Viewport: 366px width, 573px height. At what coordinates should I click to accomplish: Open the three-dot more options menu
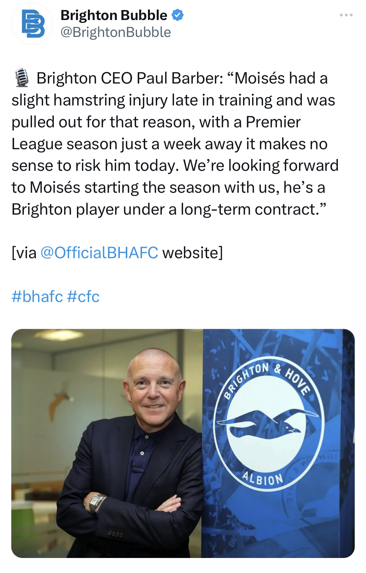pos(346,15)
